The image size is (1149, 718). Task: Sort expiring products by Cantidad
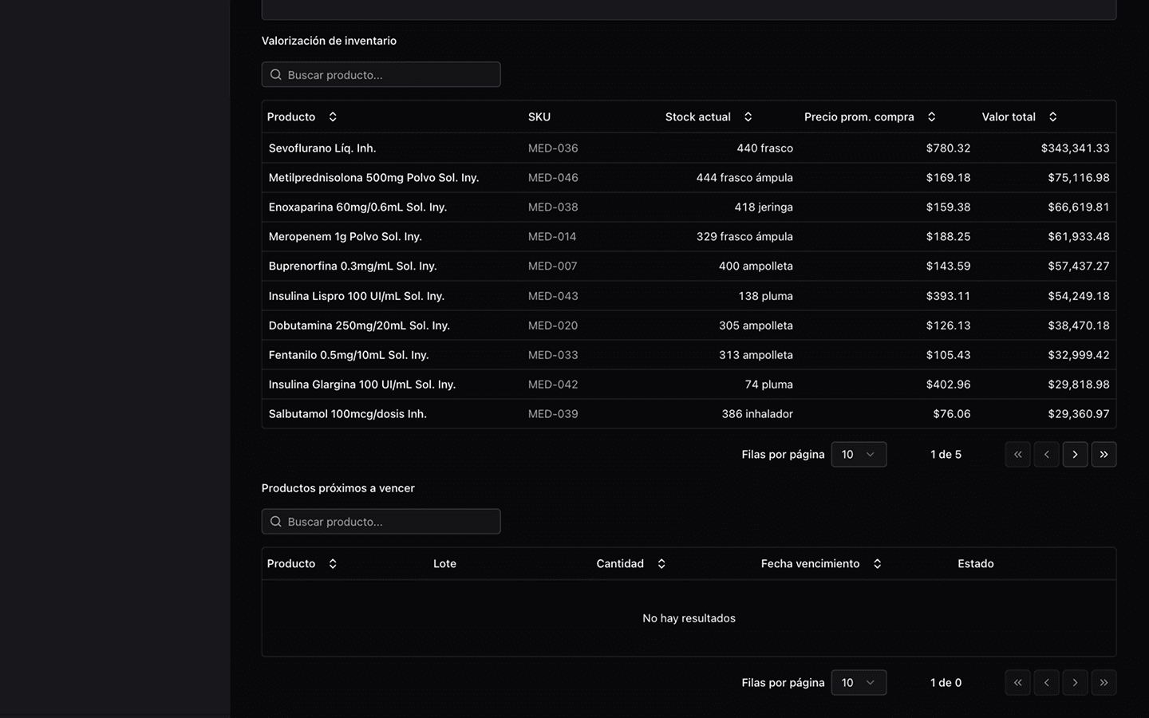630,563
